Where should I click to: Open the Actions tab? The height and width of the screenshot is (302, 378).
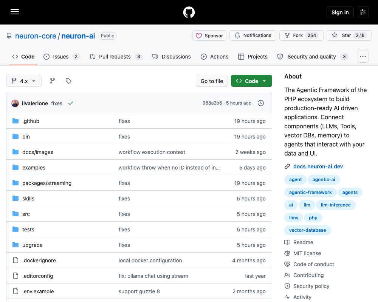click(215, 57)
